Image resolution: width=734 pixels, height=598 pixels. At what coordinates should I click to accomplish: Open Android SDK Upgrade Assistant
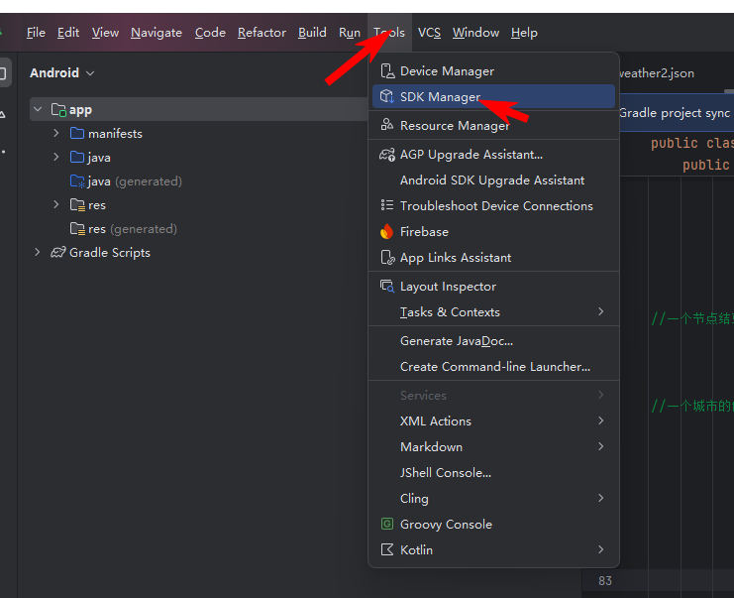pyautogui.click(x=493, y=180)
